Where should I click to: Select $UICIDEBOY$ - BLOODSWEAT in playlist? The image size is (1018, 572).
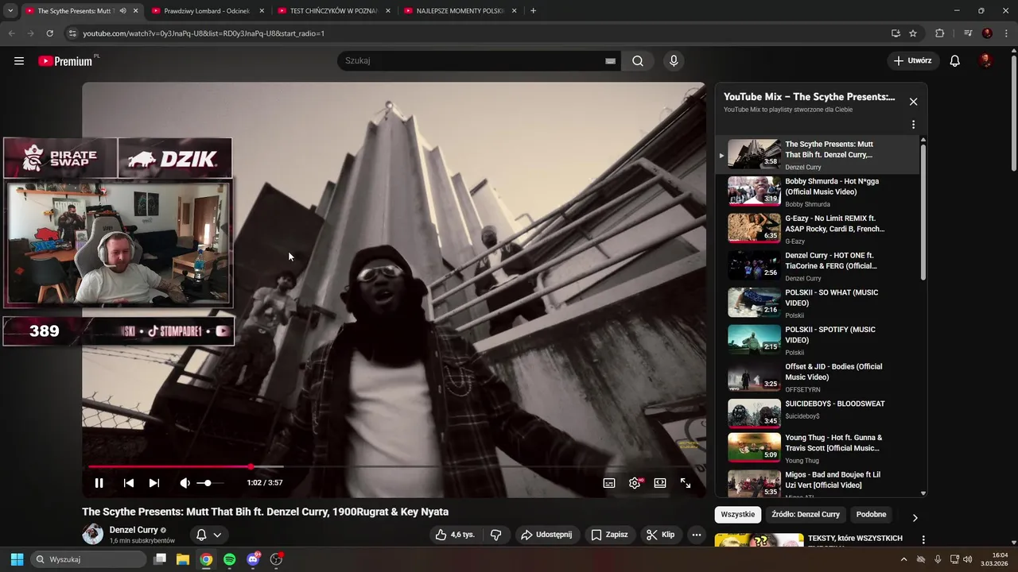click(818, 413)
